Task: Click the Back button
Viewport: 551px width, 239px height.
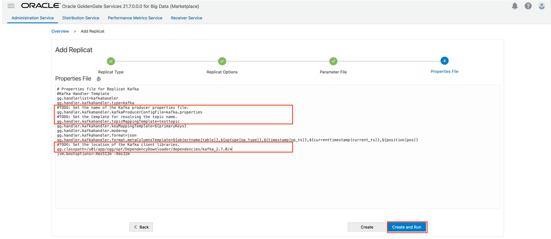Action: click(x=141, y=227)
